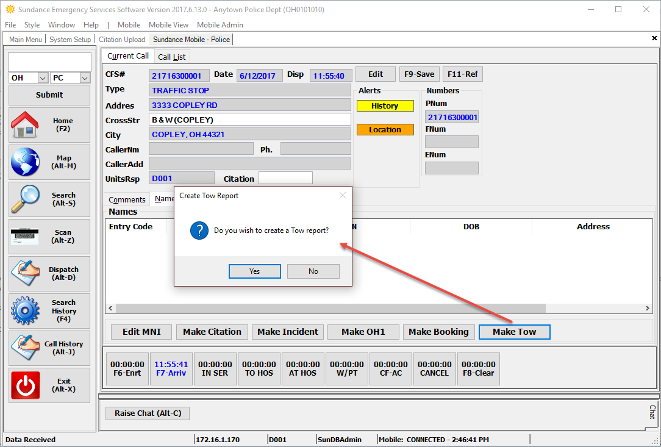Open the Mobile View menu
This screenshot has width=661, height=447.
tap(169, 25)
